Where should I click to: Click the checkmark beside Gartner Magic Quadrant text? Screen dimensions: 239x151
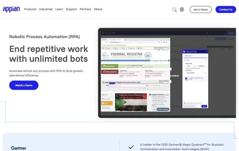(131, 147)
